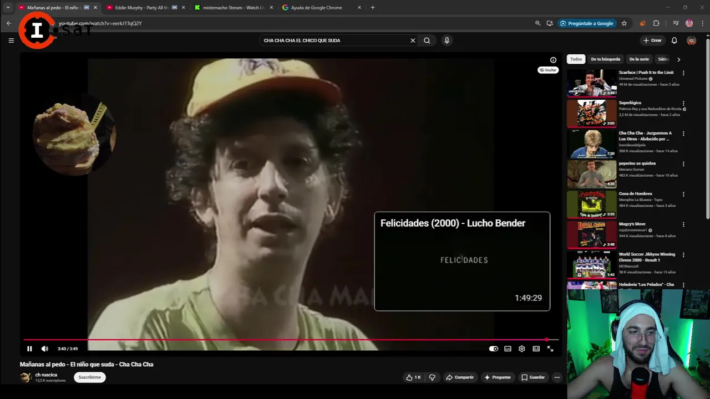Close the Ayuda de Google Chrome tab
This screenshot has height=399, width=710.
tap(359, 8)
